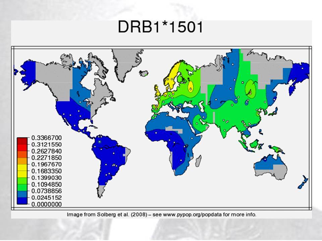Click Madagascar island on the map
322x241 pixels.
pyautogui.click(x=198, y=161)
